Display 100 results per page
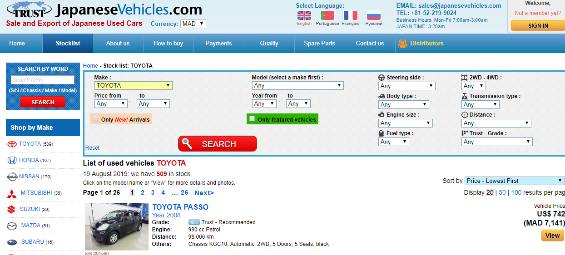The width and height of the screenshot is (565, 255). tap(516, 192)
